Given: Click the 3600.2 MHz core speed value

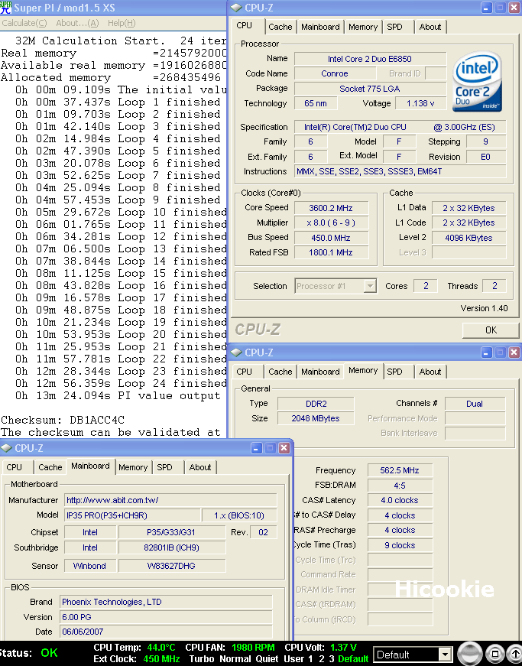Looking at the screenshot, I should pos(331,208).
